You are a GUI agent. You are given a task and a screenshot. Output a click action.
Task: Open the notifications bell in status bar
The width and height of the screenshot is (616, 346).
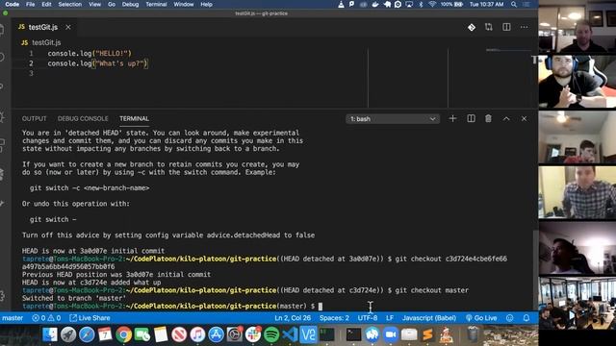526,318
